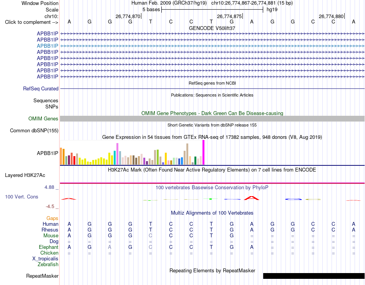
Task: Click the Dog species label
Action: 54,242
